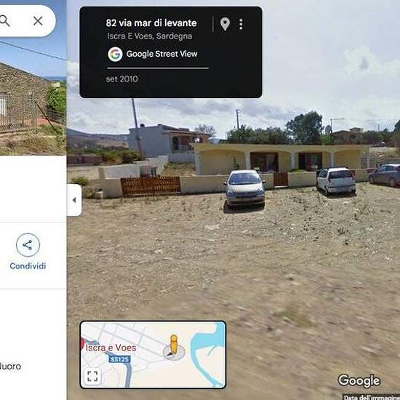Click the red place marker on minimap
The width and height of the screenshot is (400, 400).
[82, 343]
